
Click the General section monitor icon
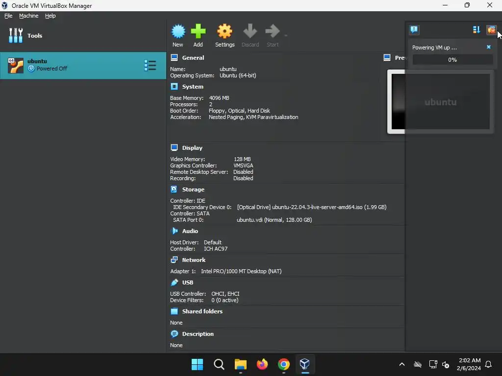pyautogui.click(x=174, y=58)
